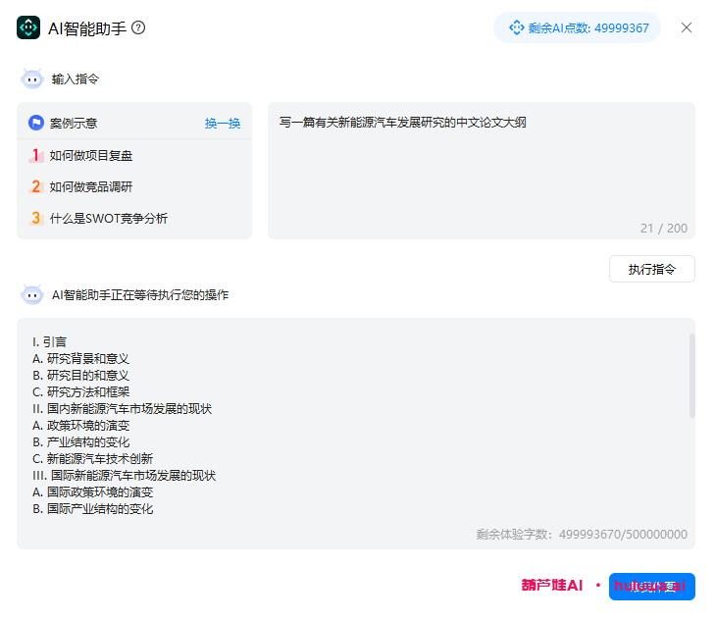Viewport: 715px width, 620px height.
Task: Refresh examples with the 换一换 link
Action: (x=223, y=124)
